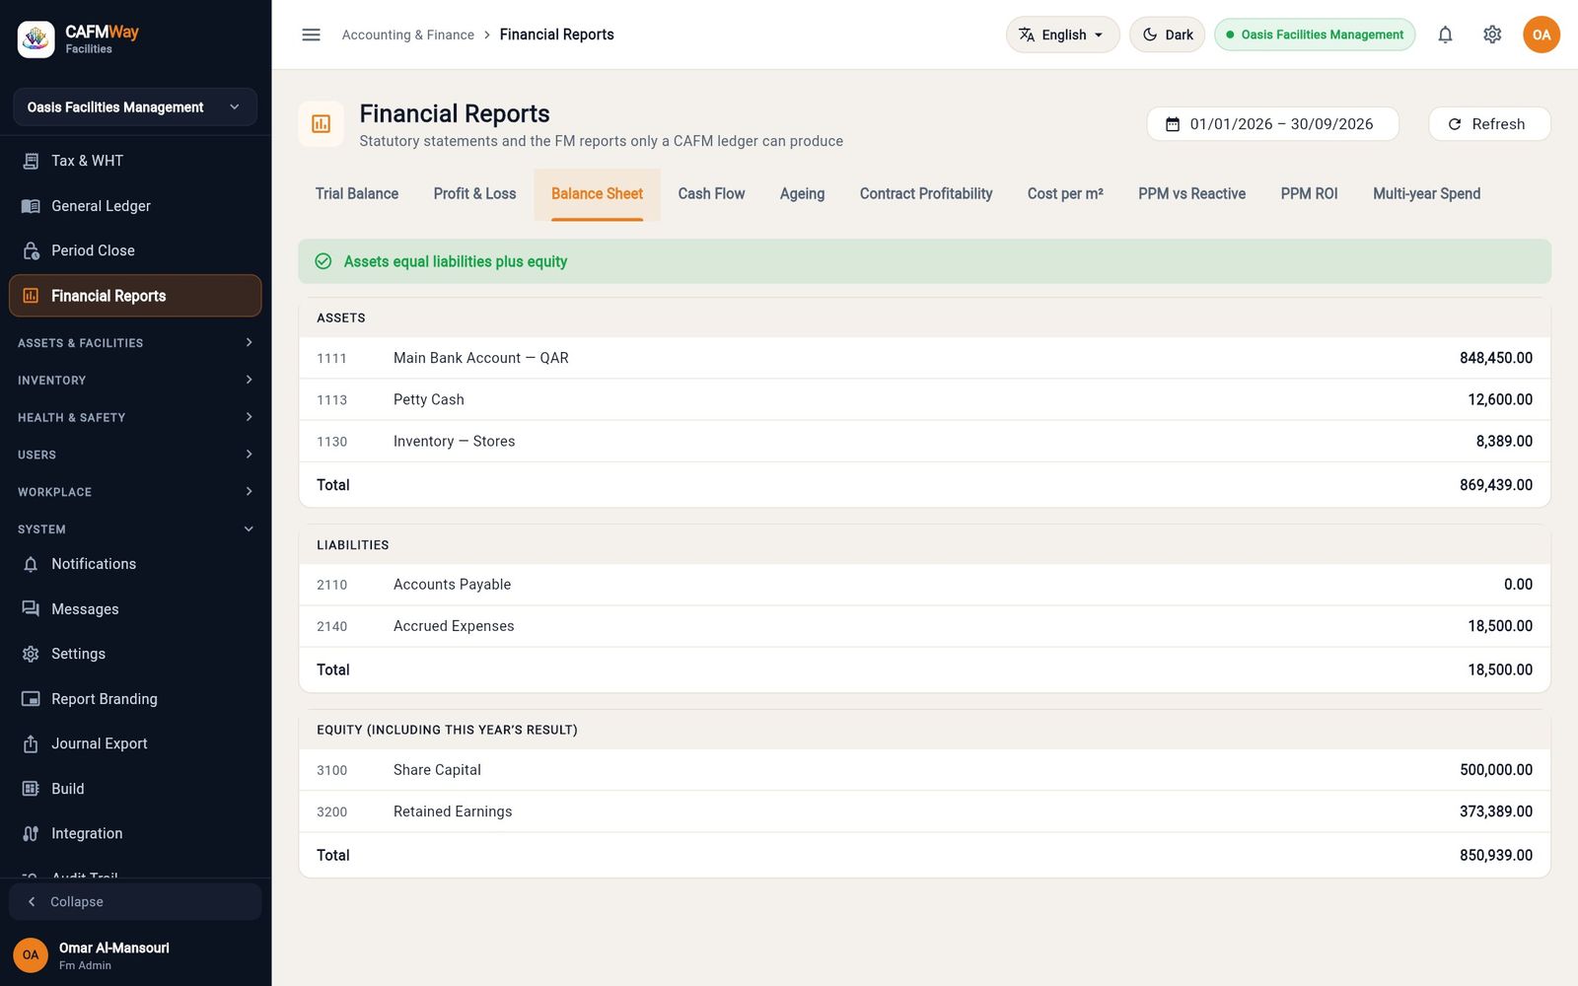Image resolution: width=1578 pixels, height=986 pixels.
Task: Click the Inventory — Stores row
Action: click(924, 441)
